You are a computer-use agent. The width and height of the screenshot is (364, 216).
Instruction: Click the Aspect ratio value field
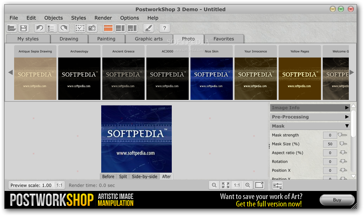pos(330,153)
